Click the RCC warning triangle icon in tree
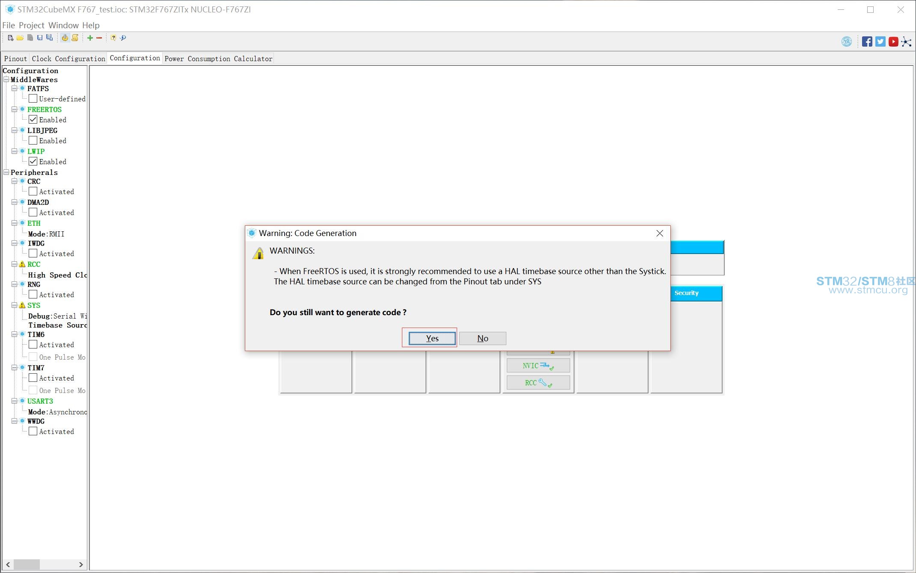Viewport: 916px width, 573px height. point(22,264)
